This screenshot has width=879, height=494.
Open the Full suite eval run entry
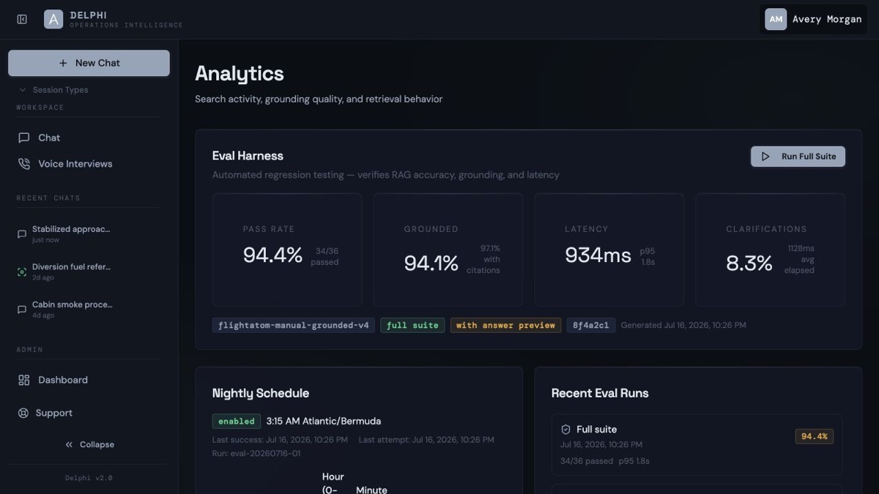(696, 445)
